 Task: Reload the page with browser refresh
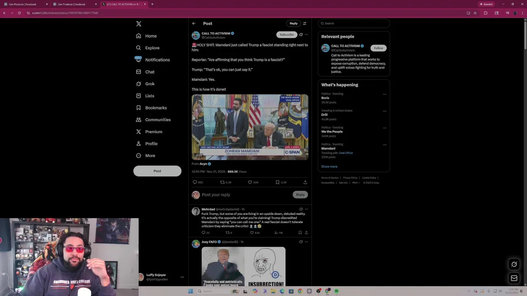[19, 13]
